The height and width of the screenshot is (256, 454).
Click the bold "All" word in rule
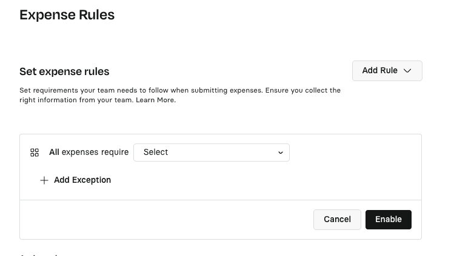coord(54,153)
